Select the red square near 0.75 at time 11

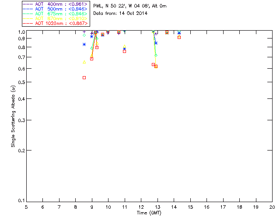coord(124,52)
